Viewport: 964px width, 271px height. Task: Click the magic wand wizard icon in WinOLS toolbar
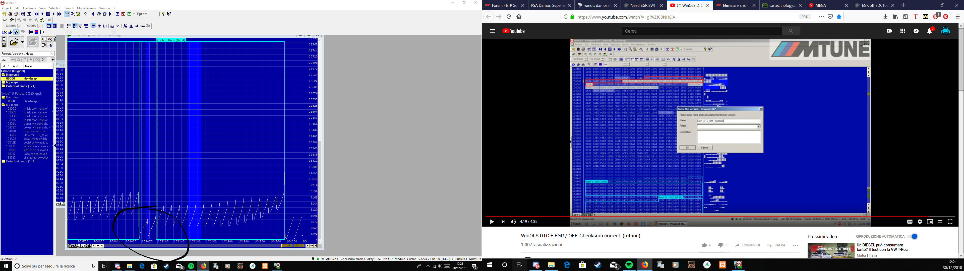[5, 14]
